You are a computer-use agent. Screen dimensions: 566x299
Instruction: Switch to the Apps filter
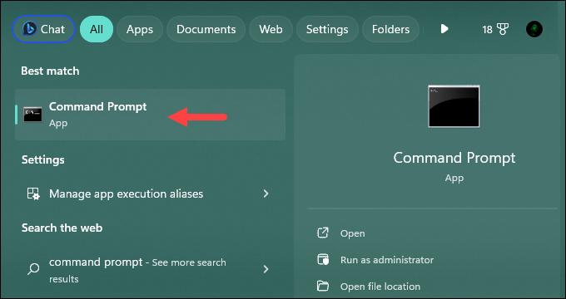point(140,29)
